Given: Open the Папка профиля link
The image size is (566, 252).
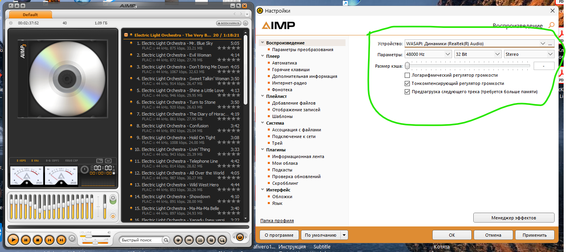Looking at the screenshot, I should (277, 221).
